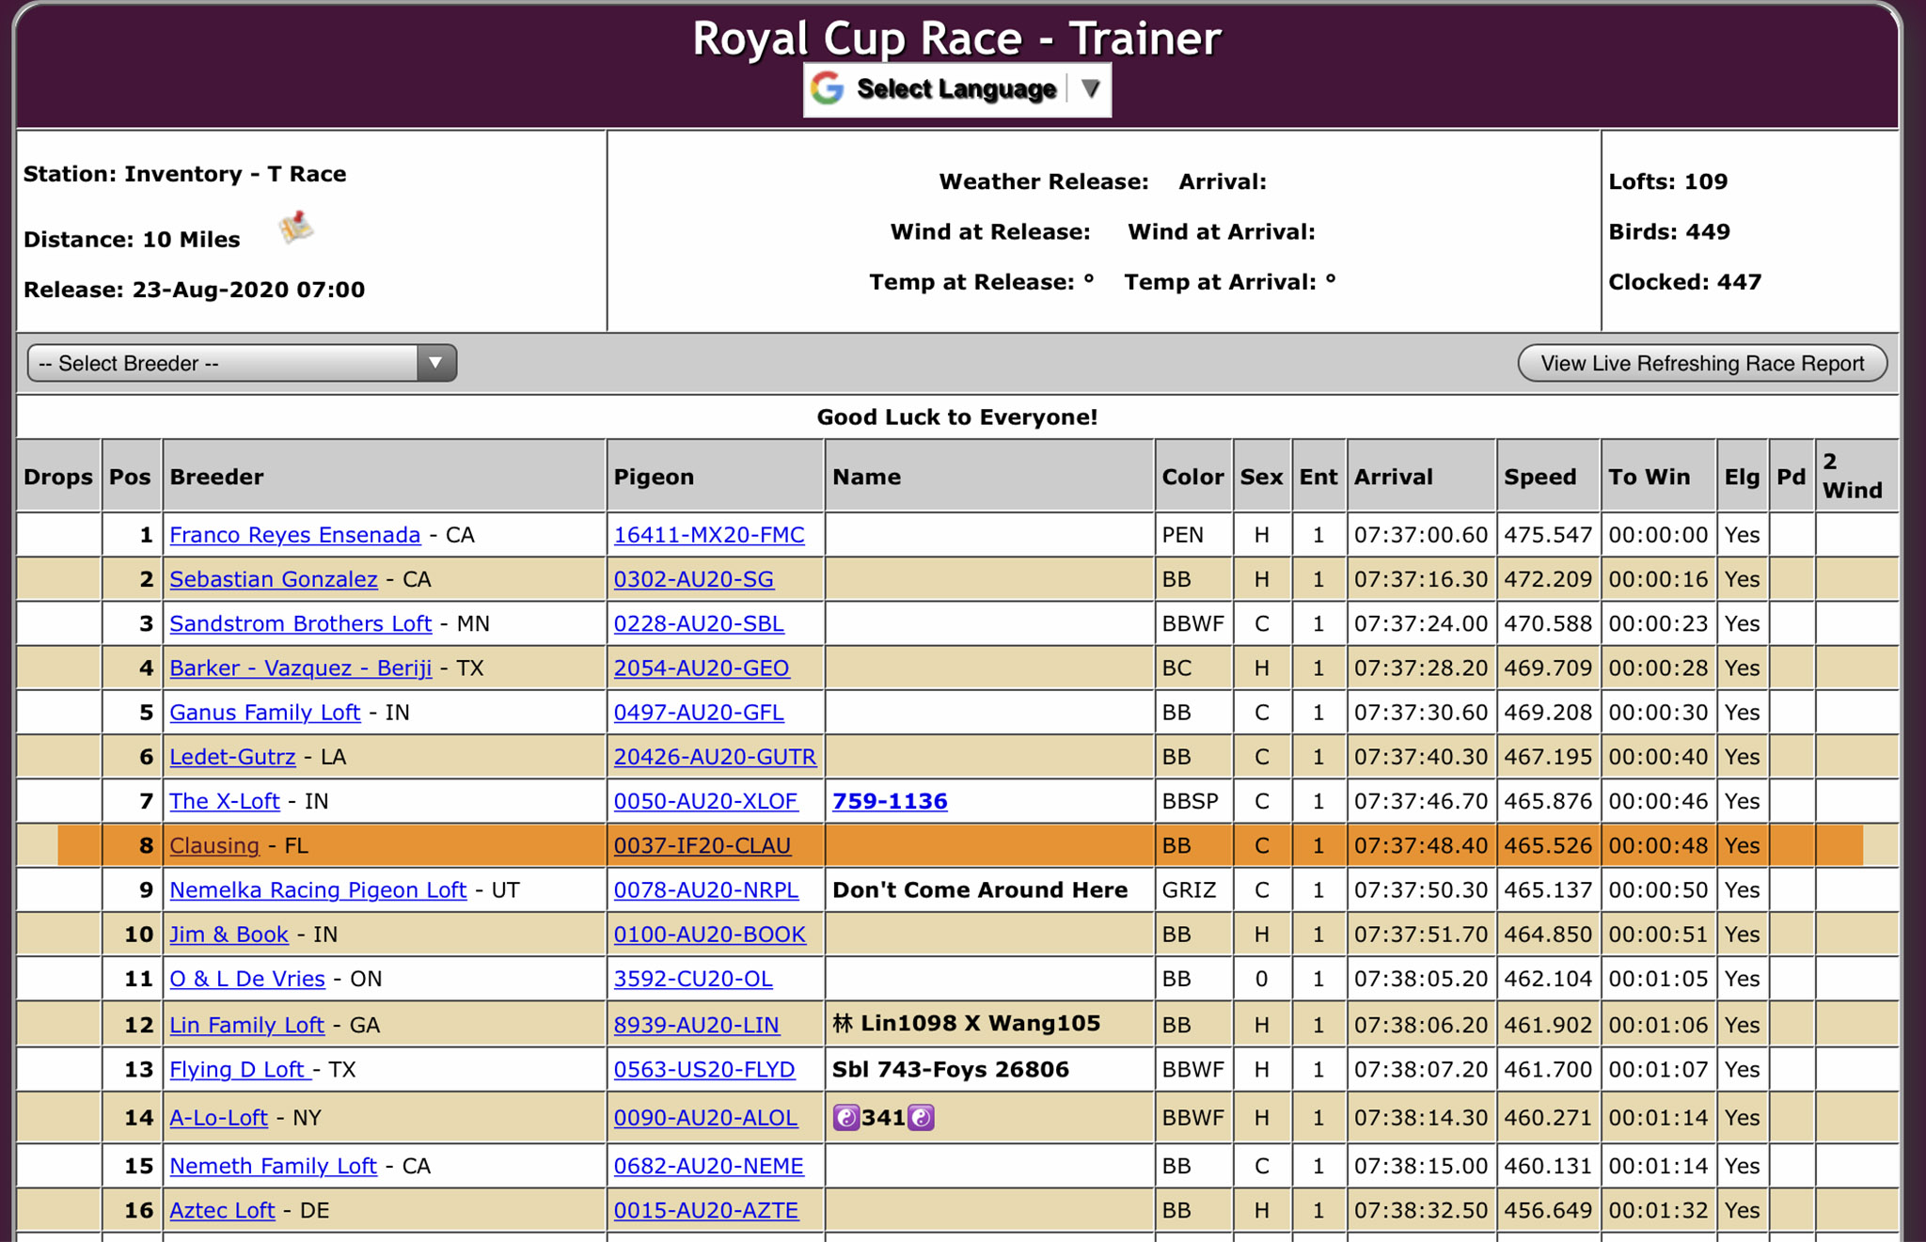Select name Don't Come Around Here
1926x1242 pixels.
tap(980, 889)
